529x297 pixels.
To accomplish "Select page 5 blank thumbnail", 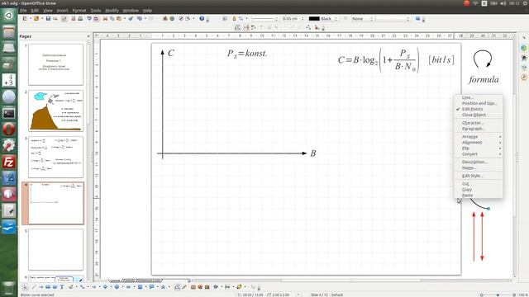I will click(55, 249).
